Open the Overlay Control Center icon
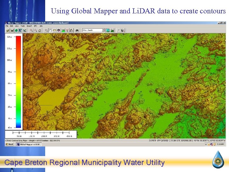Image resolution: width=229 pixels, height=172 pixels. tap(20, 31)
